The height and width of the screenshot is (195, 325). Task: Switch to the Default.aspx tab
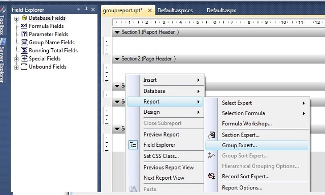[221, 10]
